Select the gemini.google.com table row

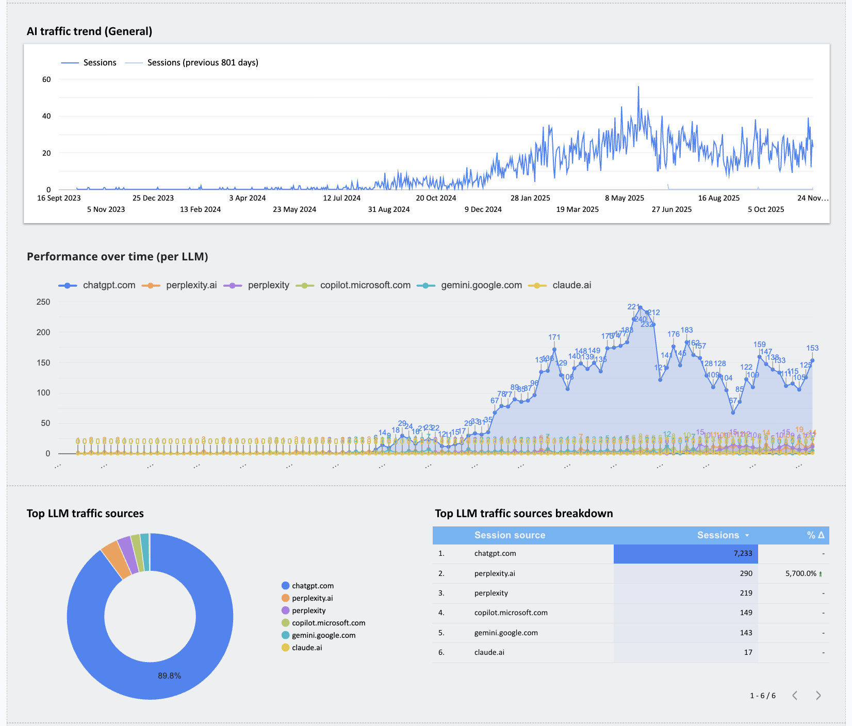(x=631, y=633)
